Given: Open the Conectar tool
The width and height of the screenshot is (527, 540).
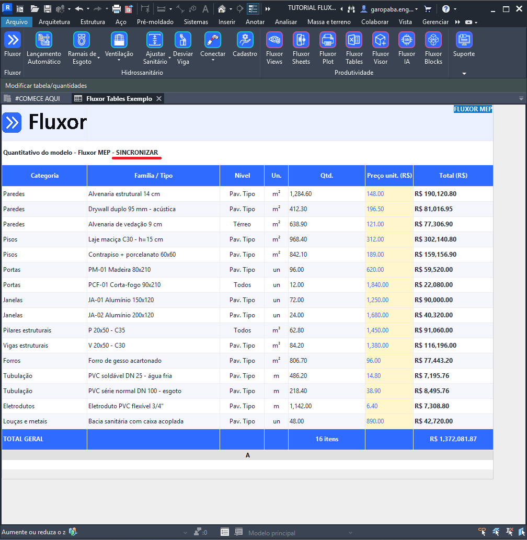Looking at the screenshot, I should pos(213,44).
